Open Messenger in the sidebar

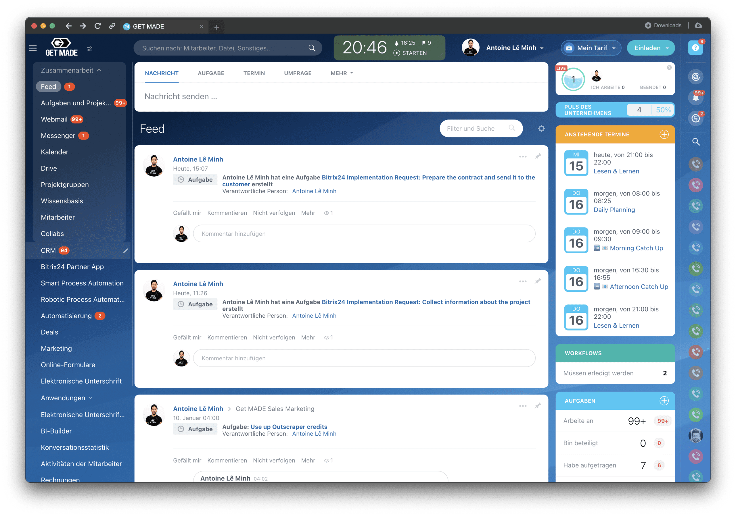[x=58, y=136]
